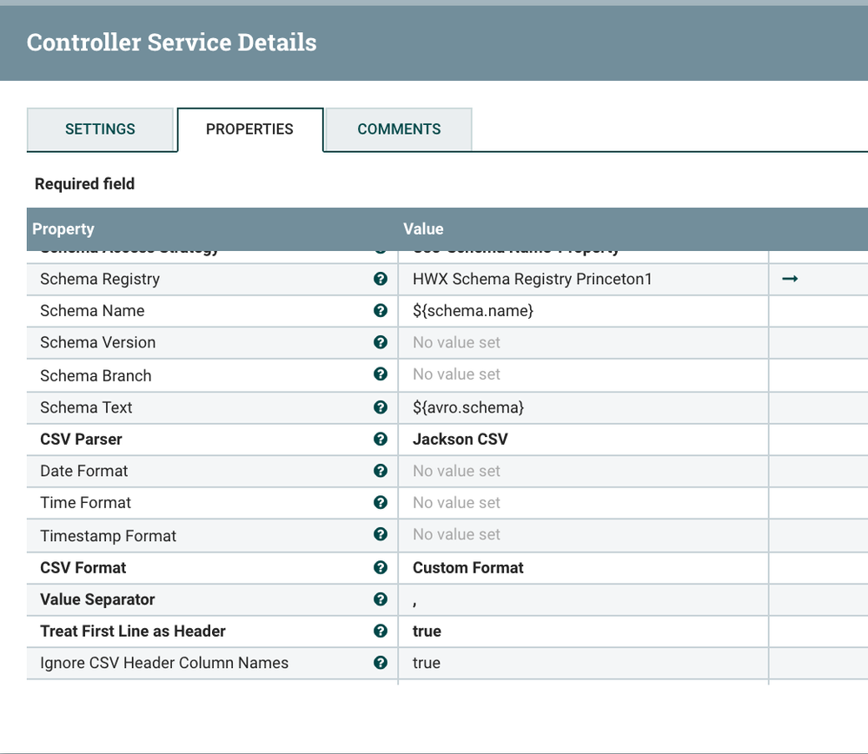Open the PROPERTIES tab
This screenshot has height=754, width=868.
click(x=249, y=129)
